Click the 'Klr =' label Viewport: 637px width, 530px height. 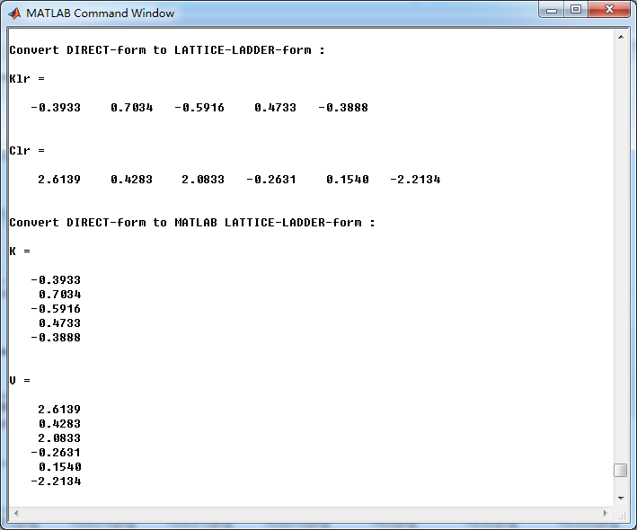pyautogui.click(x=27, y=78)
